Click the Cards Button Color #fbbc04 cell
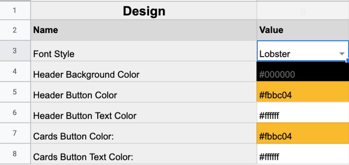349x165 pixels. tap(303, 133)
